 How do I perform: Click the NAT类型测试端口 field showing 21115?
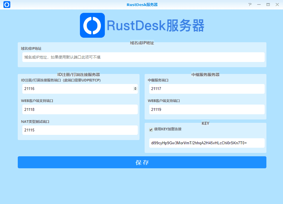(x=80, y=130)
